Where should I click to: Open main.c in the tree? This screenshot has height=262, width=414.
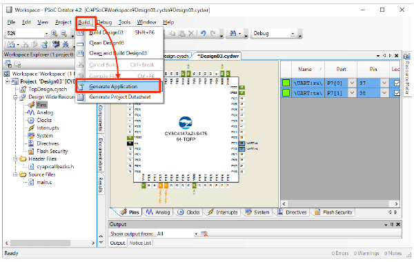(44, 182)
